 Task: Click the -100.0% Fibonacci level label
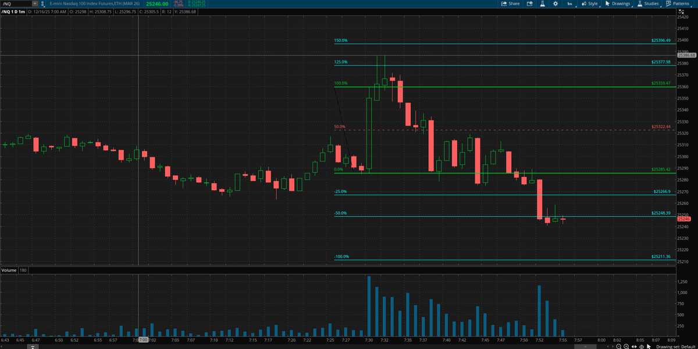pos(341,257)
